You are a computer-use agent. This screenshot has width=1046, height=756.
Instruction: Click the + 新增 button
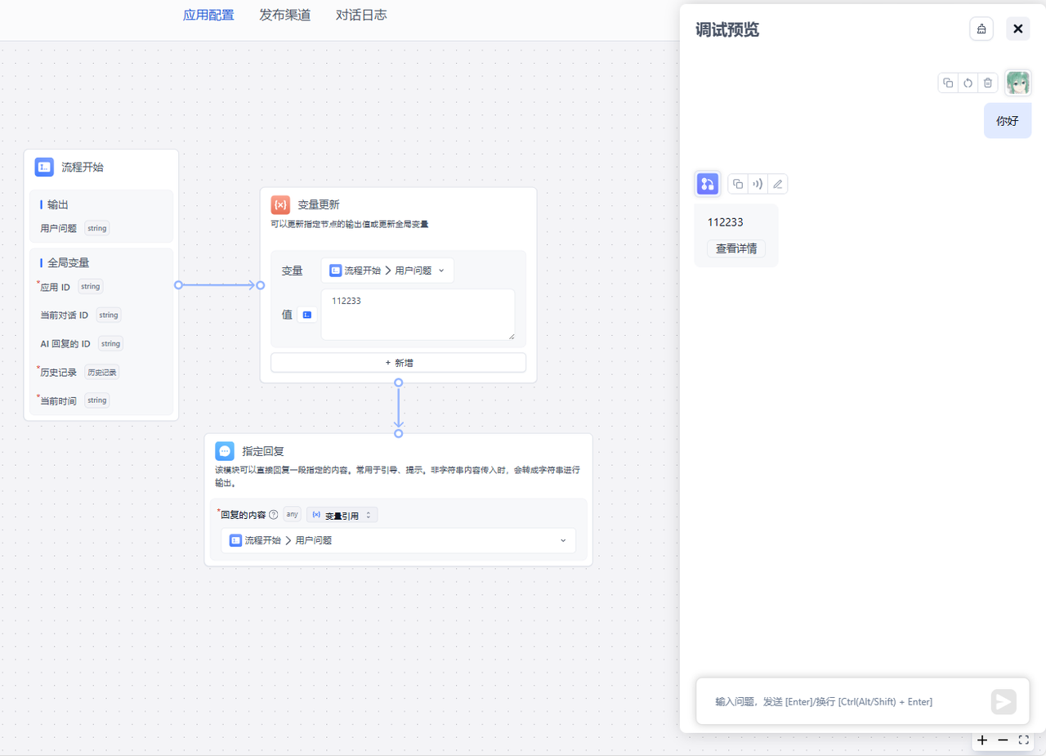click(x=398, y=363)
